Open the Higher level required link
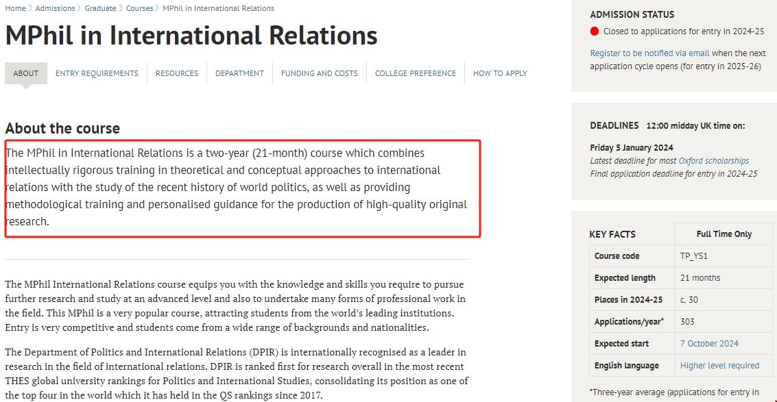 (x=719, y=366)
